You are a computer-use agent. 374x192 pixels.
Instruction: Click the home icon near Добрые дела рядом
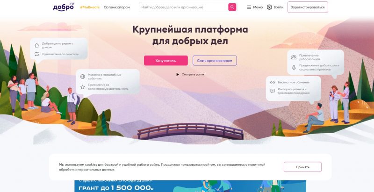coord(36,45)
